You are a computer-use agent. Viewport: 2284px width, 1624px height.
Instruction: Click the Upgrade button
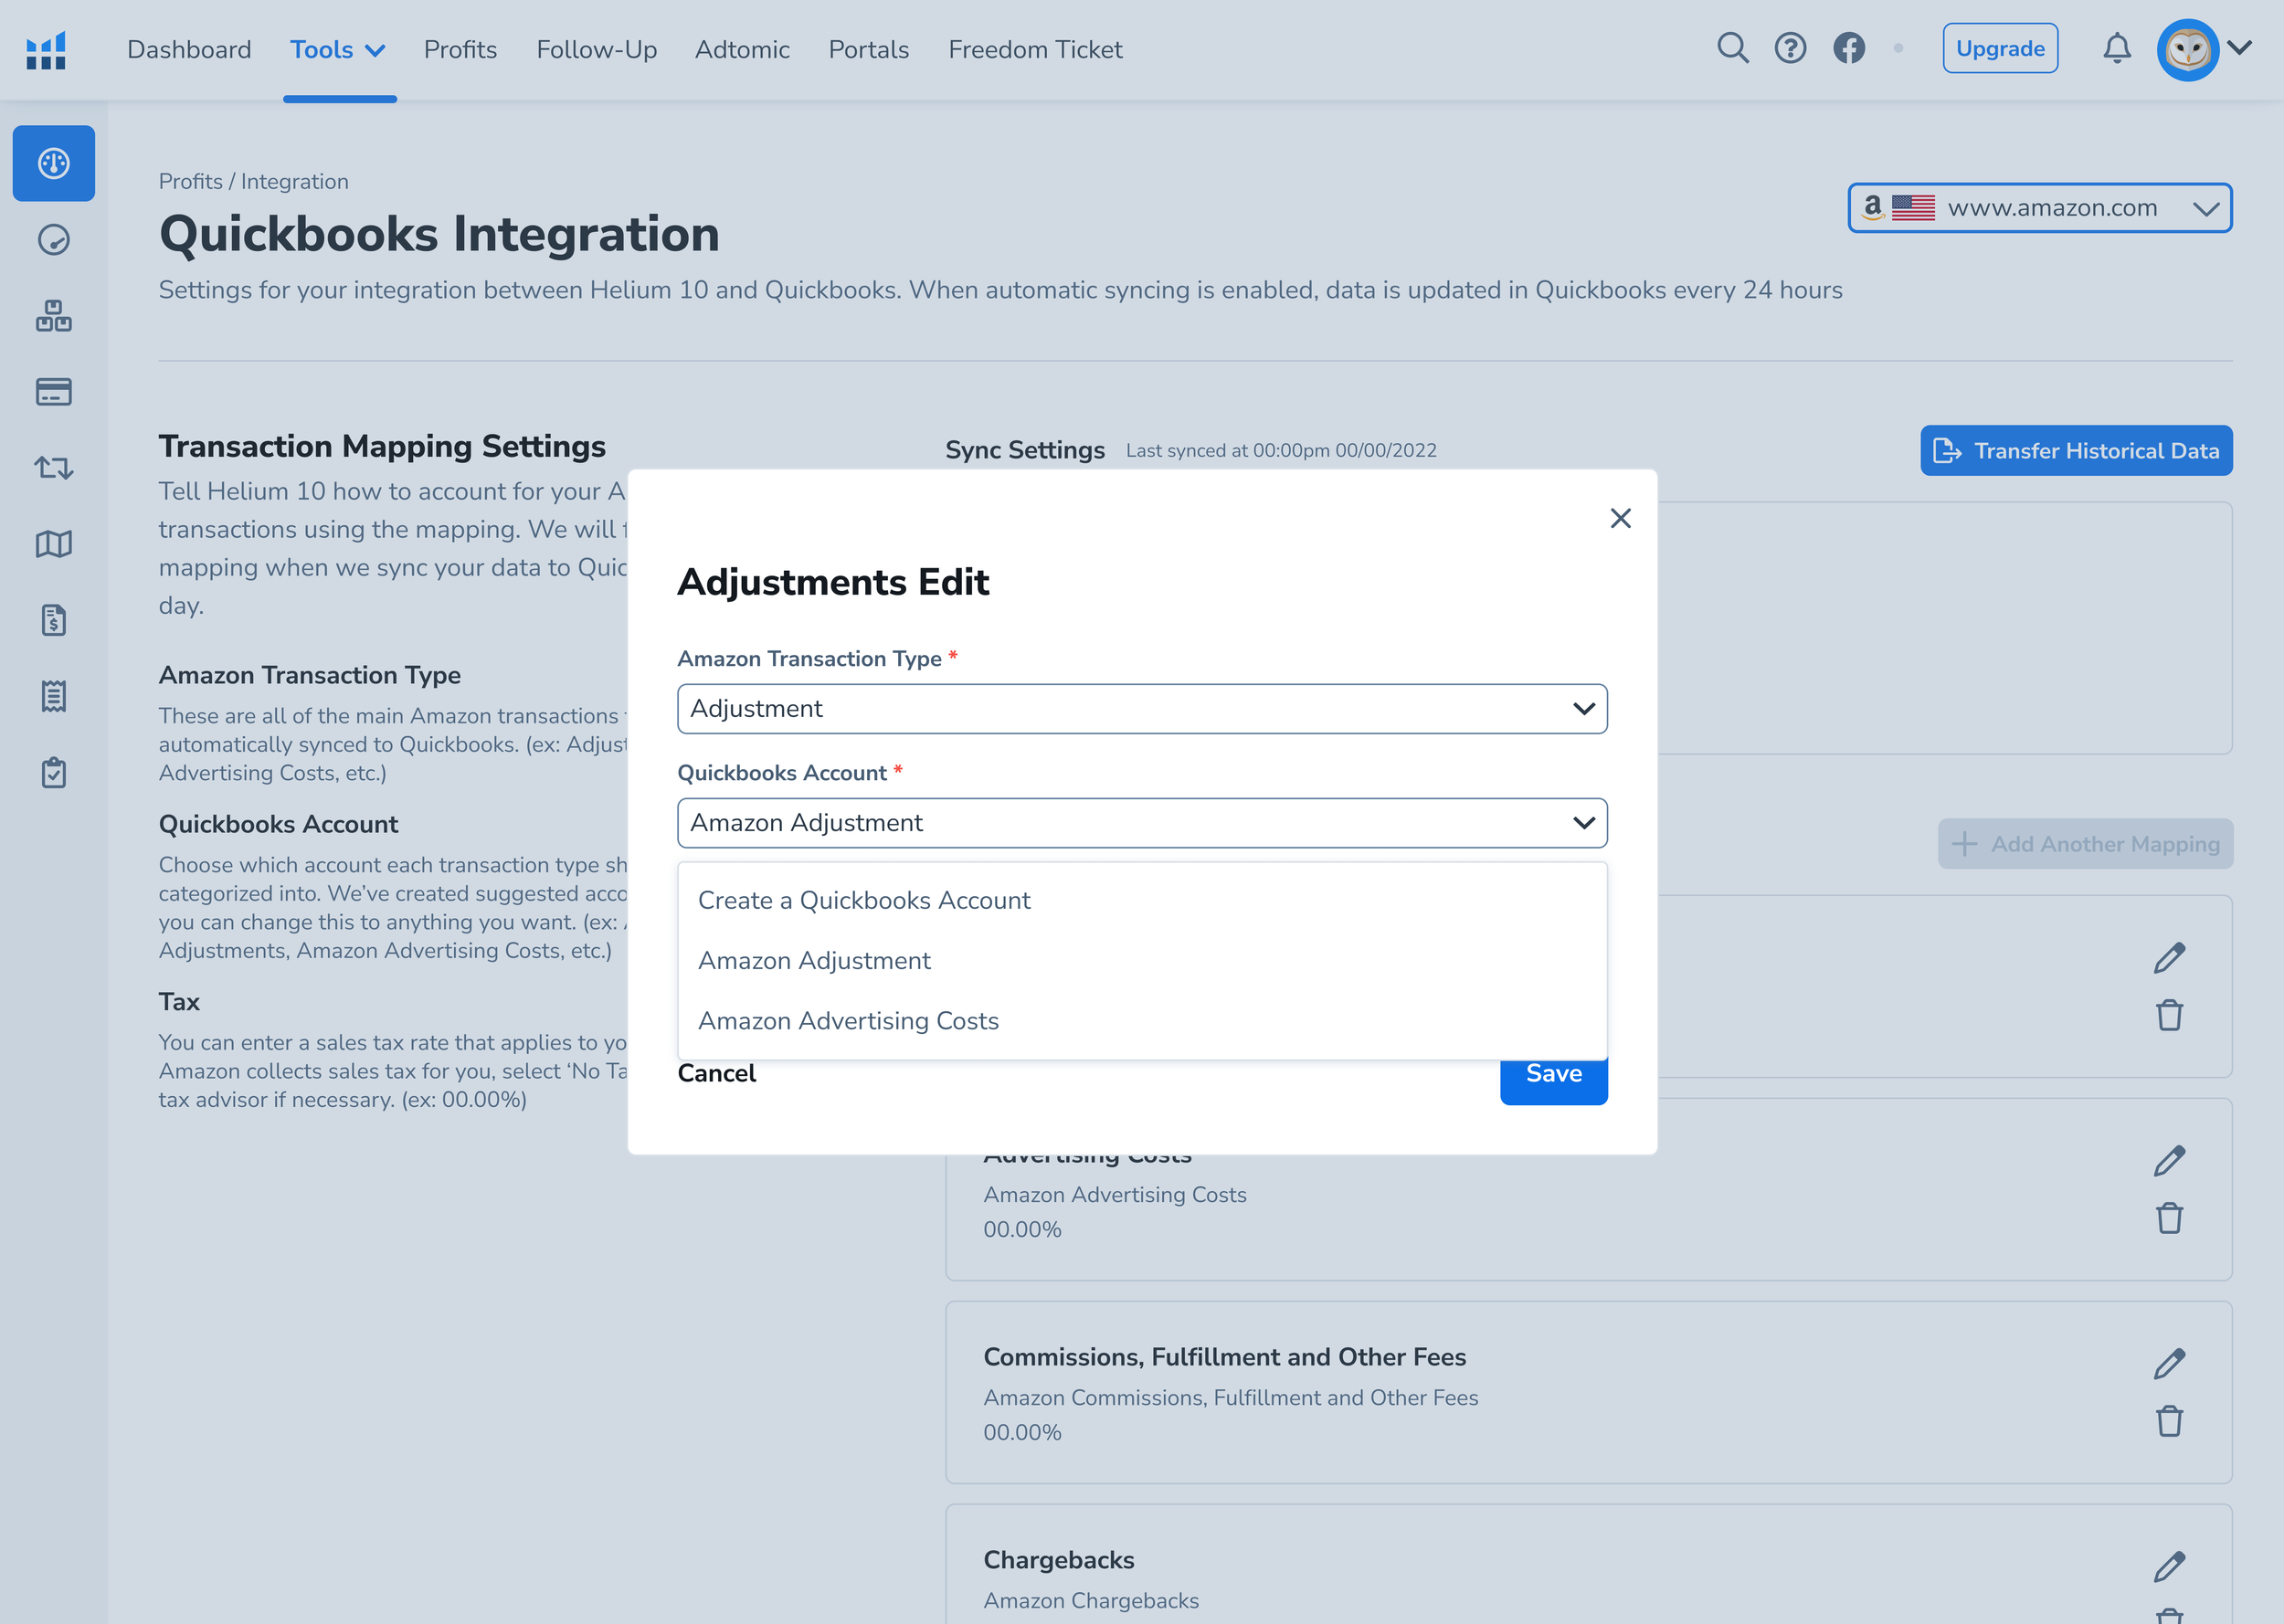coord(1999,48)
